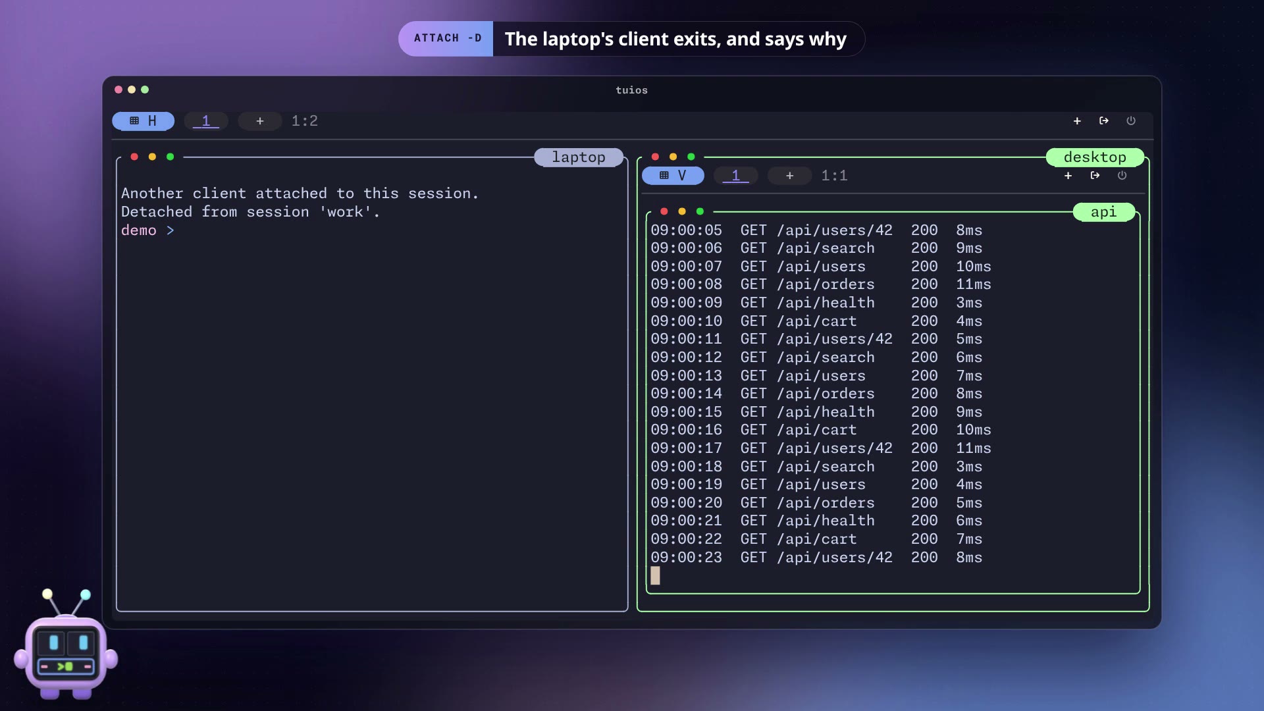This screenshot has height=711, width=1264.
Task: Close the laptop pane with red dot
Action: click(x=134, y=157)
